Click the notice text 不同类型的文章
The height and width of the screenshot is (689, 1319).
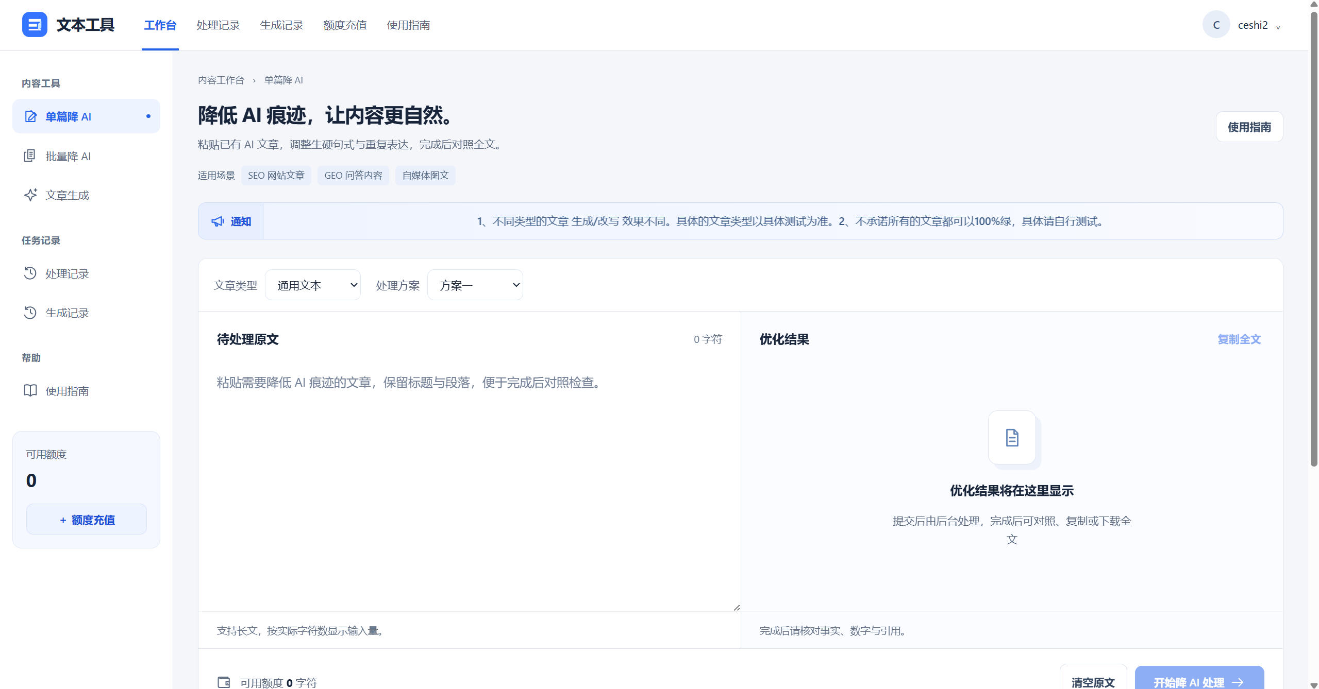(530, 221)
